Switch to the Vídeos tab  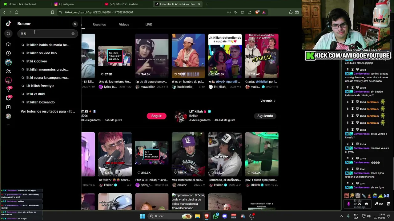coord(124,25)
